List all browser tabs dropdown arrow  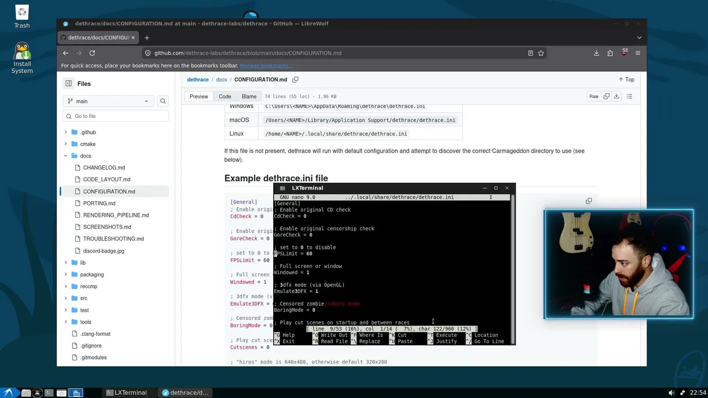[x=639, y=38]
